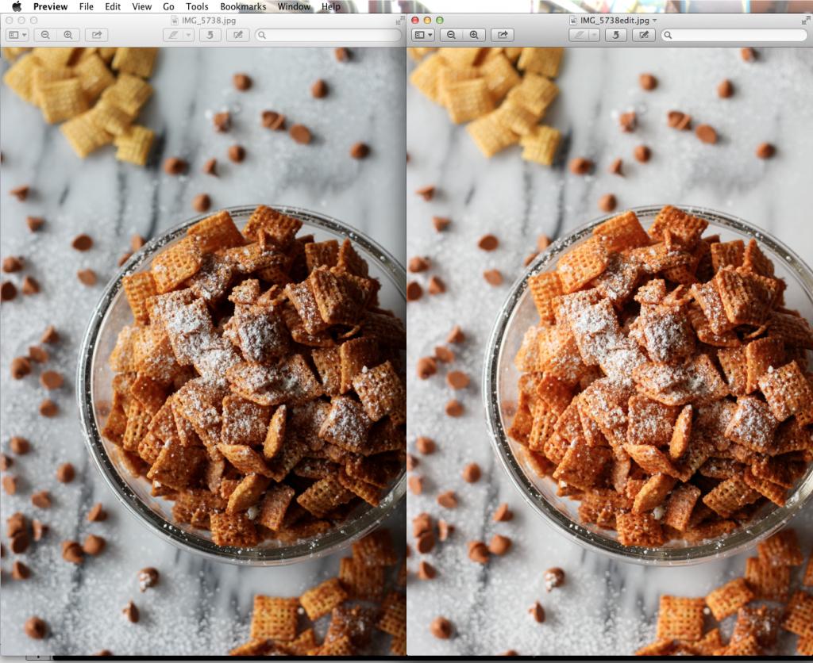This screenshot has height=663, width=813.
Task: Open the Tools menu
Action: tap(197, 6)
